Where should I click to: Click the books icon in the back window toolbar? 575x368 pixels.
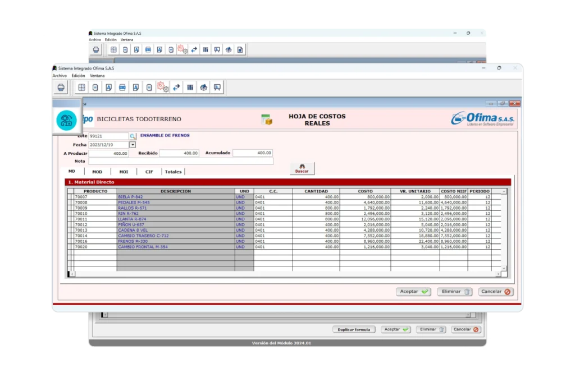pyautogui.click(x=206, y=49)
